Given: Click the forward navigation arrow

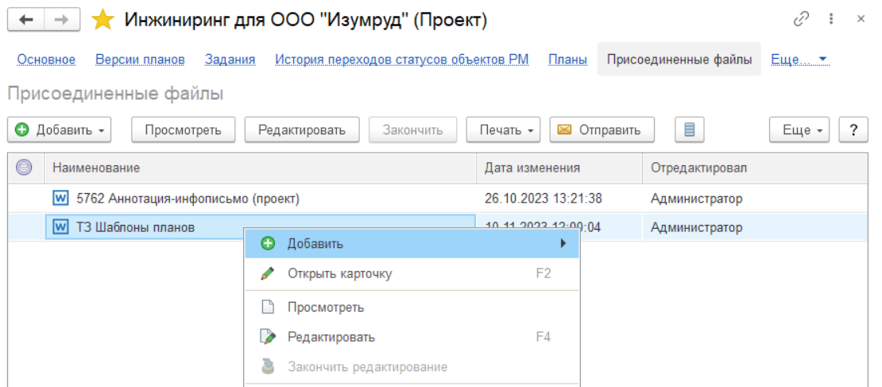Looking at the screenshot, I should point(61,21).
